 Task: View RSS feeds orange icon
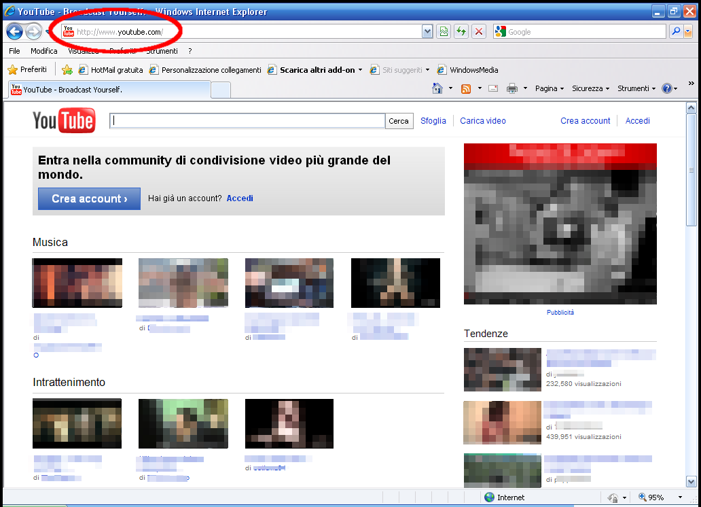point(466,88)
